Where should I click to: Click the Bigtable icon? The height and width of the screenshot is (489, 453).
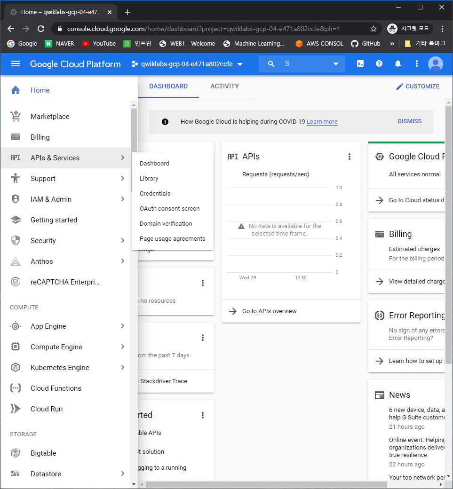[15, 453]
